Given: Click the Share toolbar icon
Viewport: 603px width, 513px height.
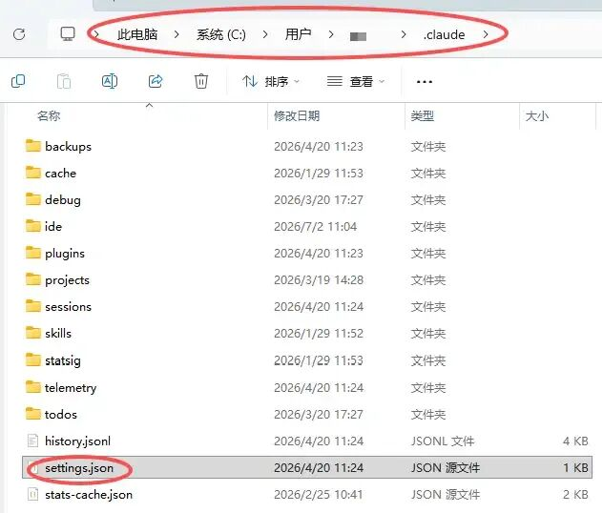Looking at the screenshot, I should (156, 81).
